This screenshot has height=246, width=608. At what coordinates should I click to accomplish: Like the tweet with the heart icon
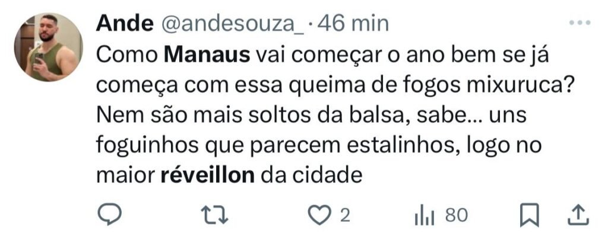click(320, 215)
